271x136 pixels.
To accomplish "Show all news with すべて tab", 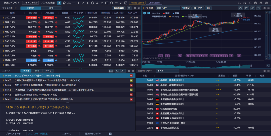I will click(x=48, y=71).
